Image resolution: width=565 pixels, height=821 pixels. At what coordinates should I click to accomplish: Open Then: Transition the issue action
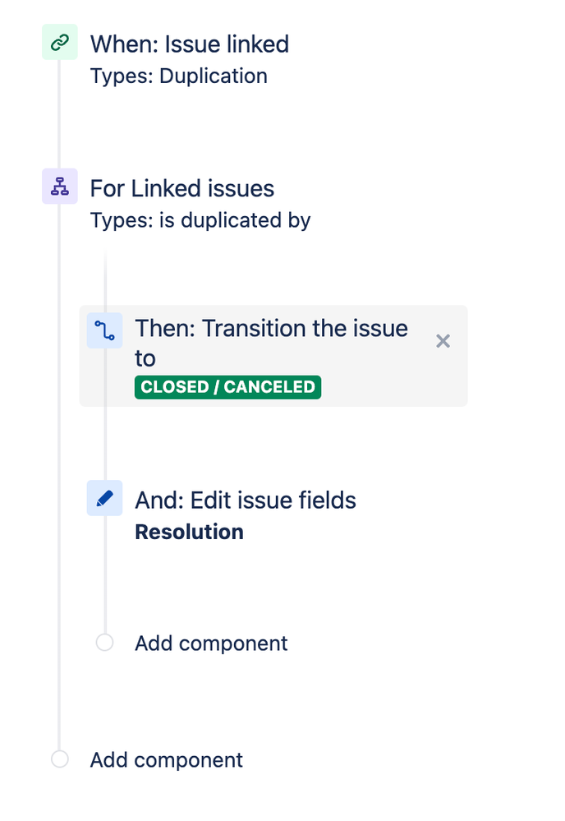[x=271, y=344]
